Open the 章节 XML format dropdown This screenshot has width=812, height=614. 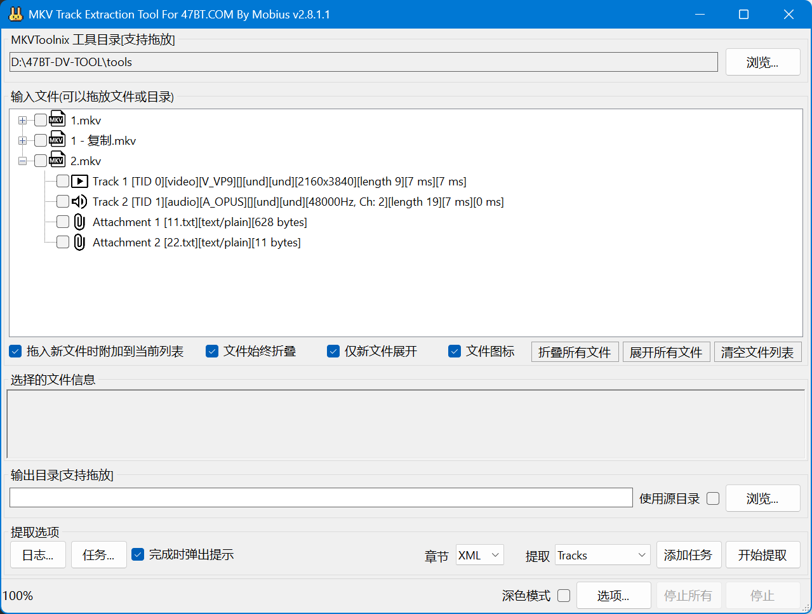(x=479, y=555)
